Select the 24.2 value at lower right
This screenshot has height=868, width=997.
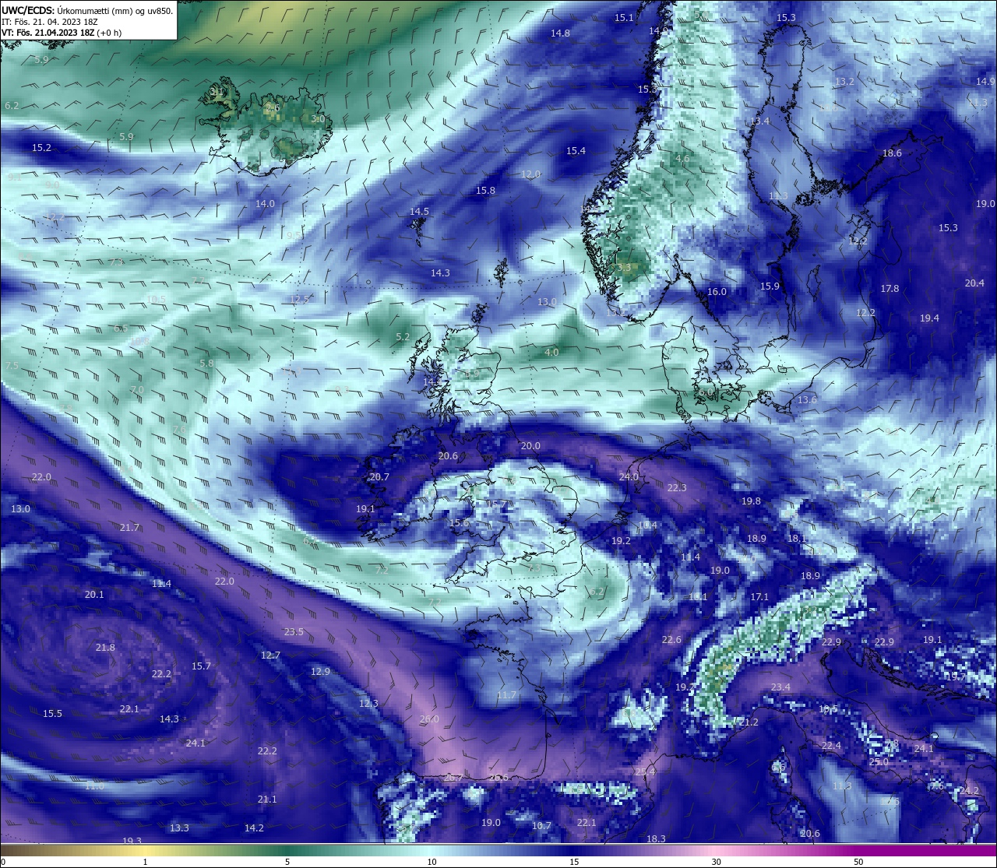pos(969,791)
